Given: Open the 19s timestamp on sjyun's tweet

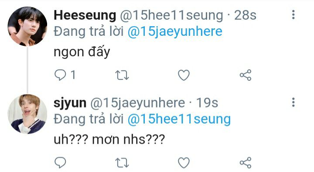Looking at the screenshot, I should point(207,103).
